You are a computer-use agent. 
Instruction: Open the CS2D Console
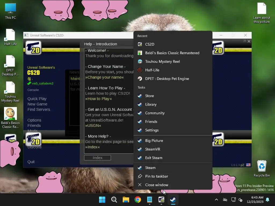coord(33,90)
